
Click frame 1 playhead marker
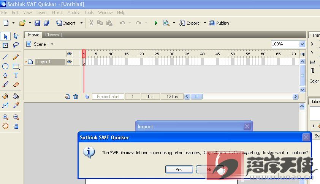coord(84,54)
